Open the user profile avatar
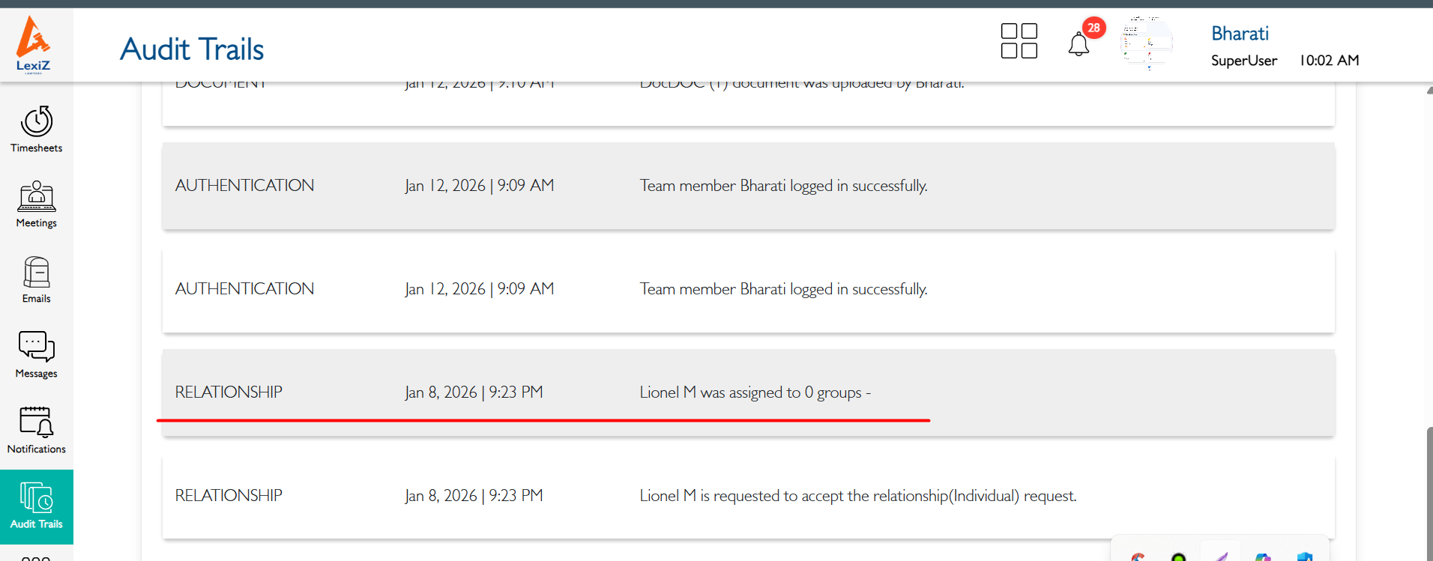Image resolution: width=1433 pixels, height=561 pixels. 1146,43
